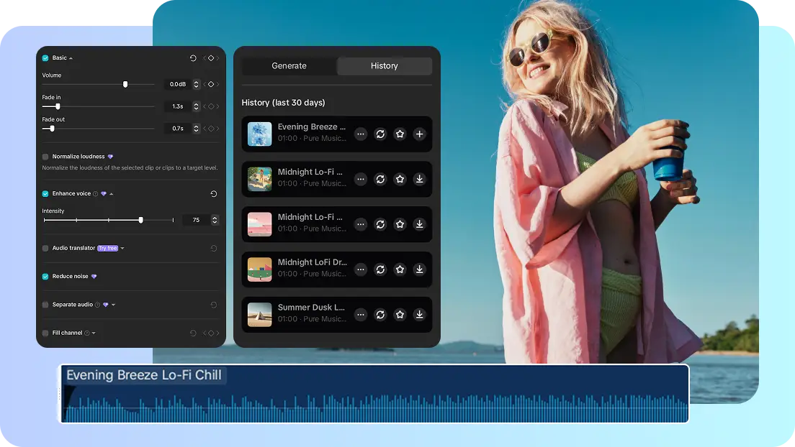Expand the Separate audio options
Image resolution: width=795 pixels, height=447 pixels.
click(114, 304)
